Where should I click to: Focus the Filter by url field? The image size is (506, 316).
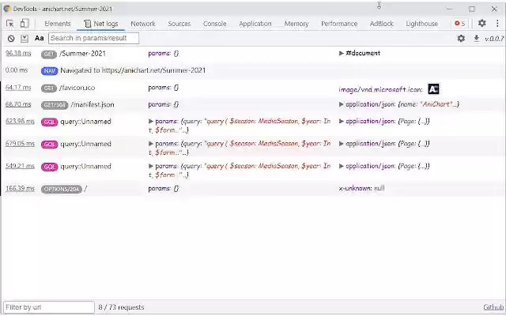point(49,307)
